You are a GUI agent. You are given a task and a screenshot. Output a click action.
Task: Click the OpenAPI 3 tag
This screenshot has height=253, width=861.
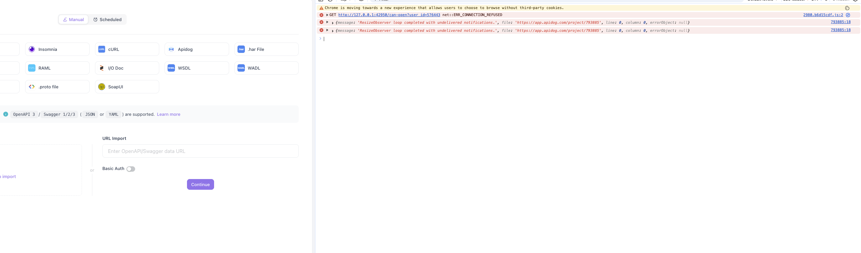[24, 114]
